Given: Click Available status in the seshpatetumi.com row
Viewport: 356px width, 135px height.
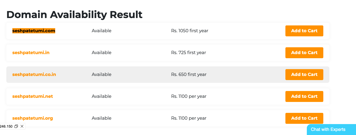Looking at the screenshot, I should pyautogui.click(x=101, y=31).
